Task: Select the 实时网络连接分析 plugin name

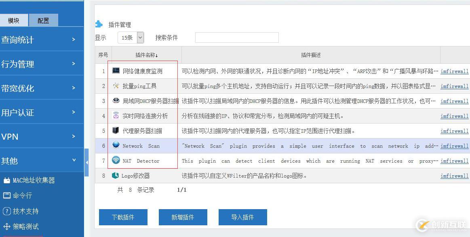Action: click(x=145, y=116)
